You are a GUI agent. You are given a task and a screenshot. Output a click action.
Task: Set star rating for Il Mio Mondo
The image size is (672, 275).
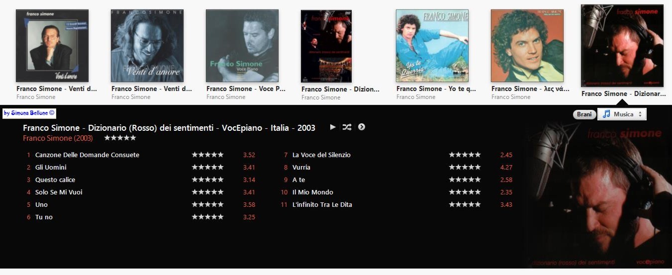point(465,192)
